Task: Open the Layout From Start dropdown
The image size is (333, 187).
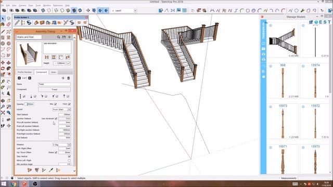Action: 61,110
